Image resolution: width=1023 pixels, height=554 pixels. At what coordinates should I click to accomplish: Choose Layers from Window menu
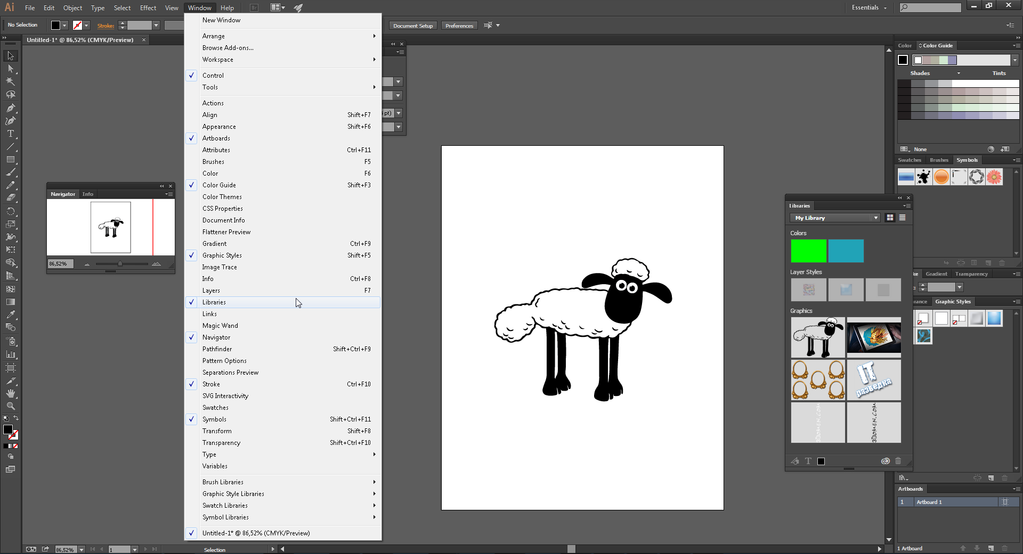[x=282, y=291]
